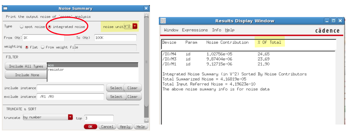Choose from weight file option

43,47
